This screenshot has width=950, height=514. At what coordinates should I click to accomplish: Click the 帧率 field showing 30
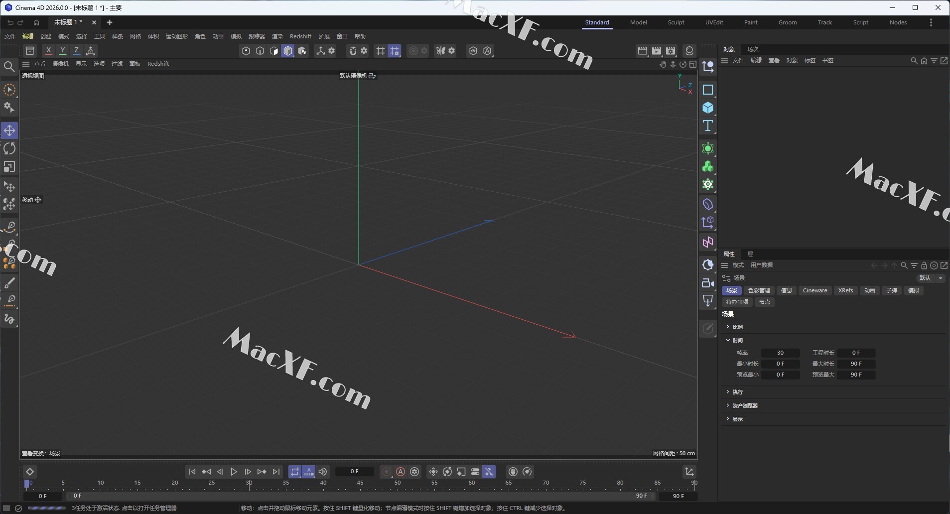click(780, 353)
